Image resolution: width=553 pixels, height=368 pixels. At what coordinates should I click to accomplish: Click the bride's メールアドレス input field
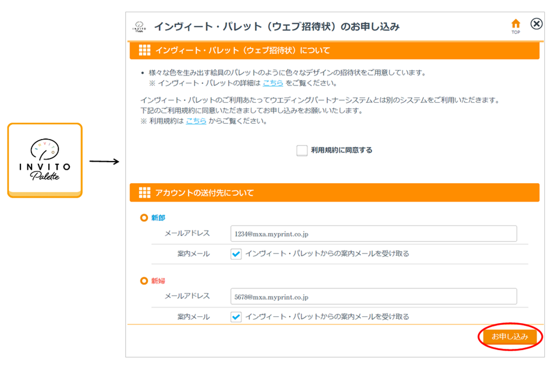tap(373, 296)
